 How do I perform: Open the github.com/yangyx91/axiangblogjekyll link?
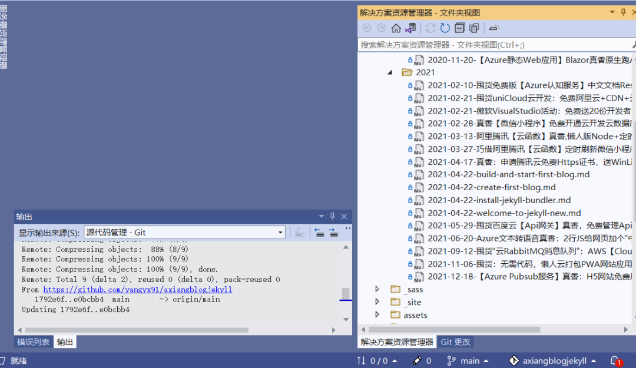coord(137,290)
